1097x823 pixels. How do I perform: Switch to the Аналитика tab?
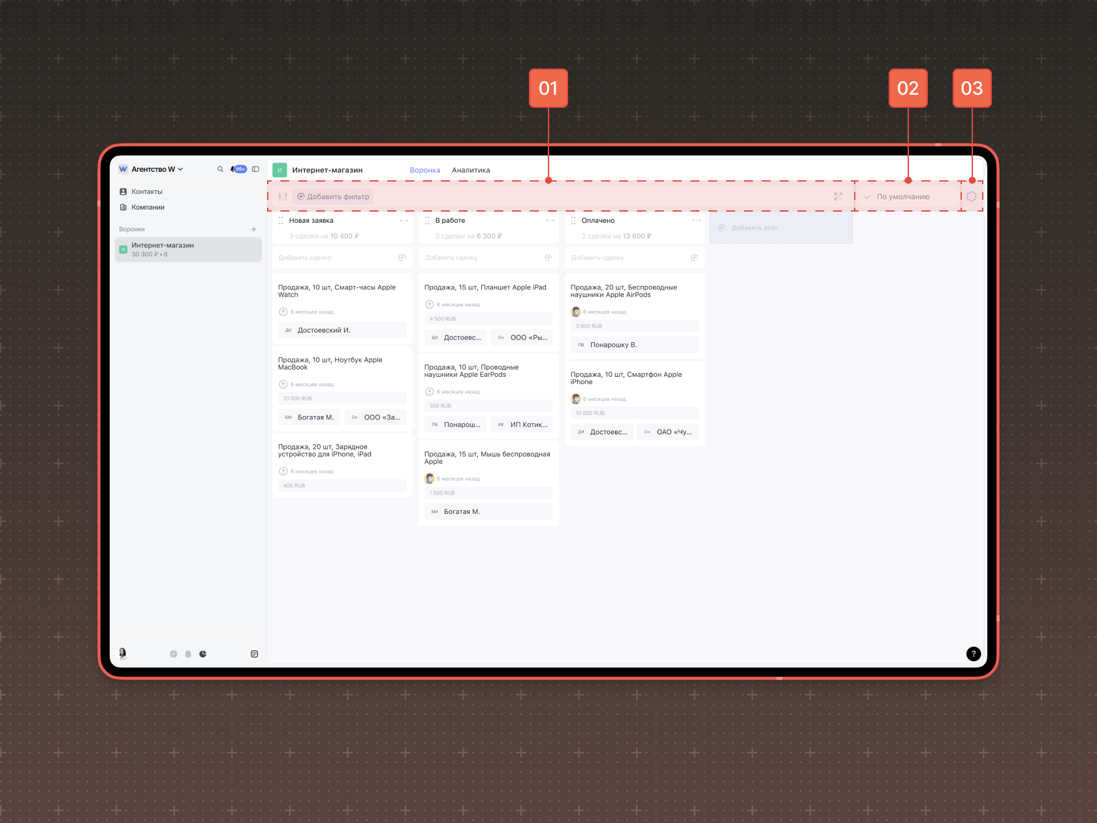(471, 170)
